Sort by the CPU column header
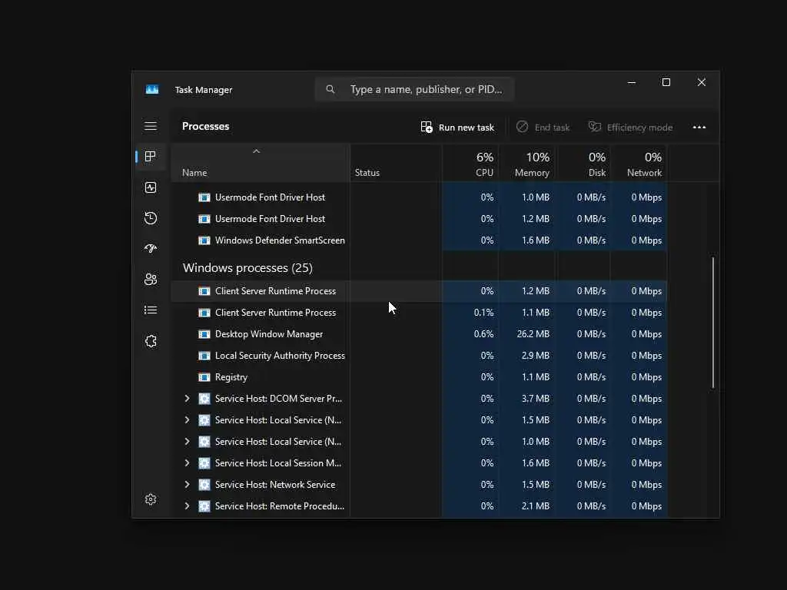The width and height of the screenshot is (787, 590). click(470, 163)
